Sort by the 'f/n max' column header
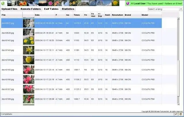The height and width of the screenshot is (117, 184). [x=94, y=15]
